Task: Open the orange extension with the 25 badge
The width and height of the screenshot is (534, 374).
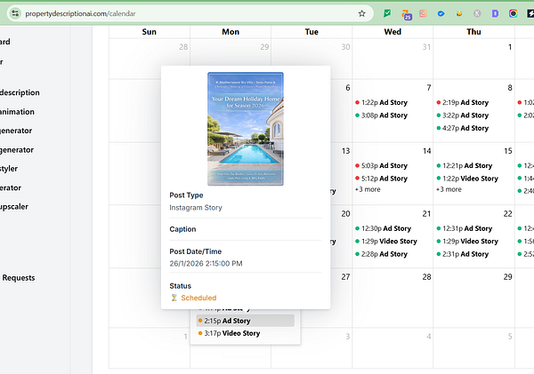Action: (x=406, y=14)
